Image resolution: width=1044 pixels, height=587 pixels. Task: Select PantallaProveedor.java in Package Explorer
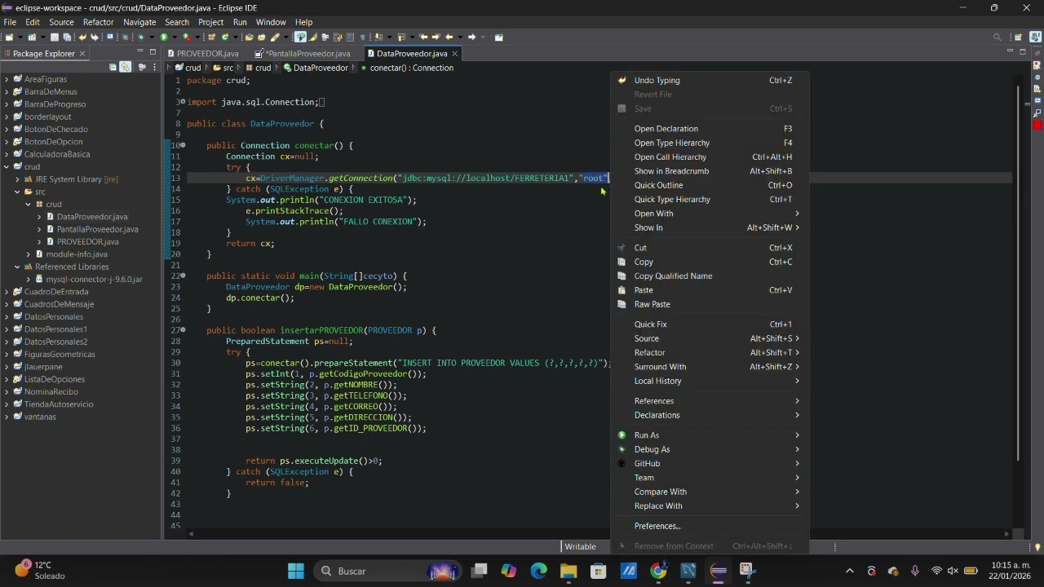coord(97,229)
